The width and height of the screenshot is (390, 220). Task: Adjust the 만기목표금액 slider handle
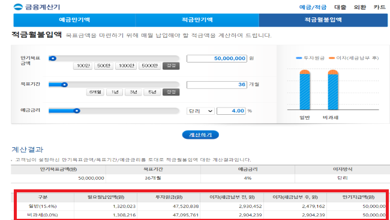(53, 58)
